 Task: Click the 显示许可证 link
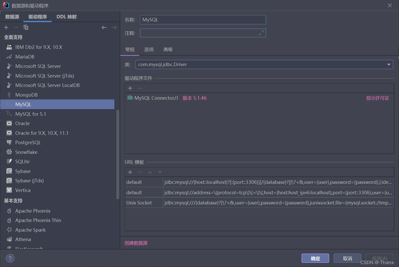pos(378,98)
